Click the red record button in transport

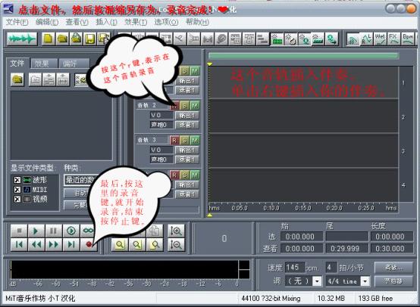click(x=89, y=244)
